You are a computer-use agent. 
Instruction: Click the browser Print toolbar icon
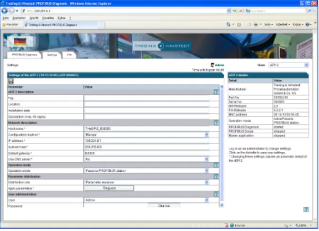click(256, 25)
